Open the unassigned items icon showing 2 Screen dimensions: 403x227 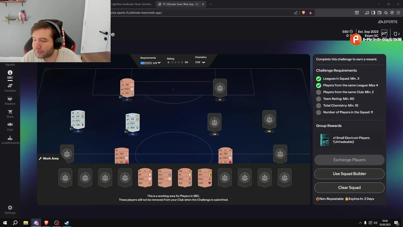[396, 34]
